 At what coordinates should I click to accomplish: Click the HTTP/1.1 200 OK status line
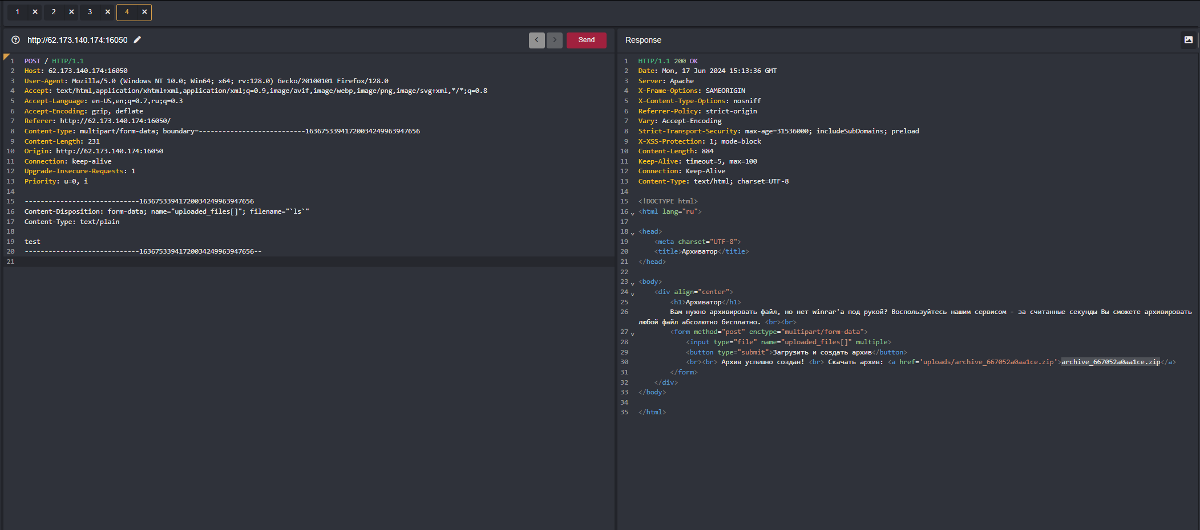coord(668,61)
